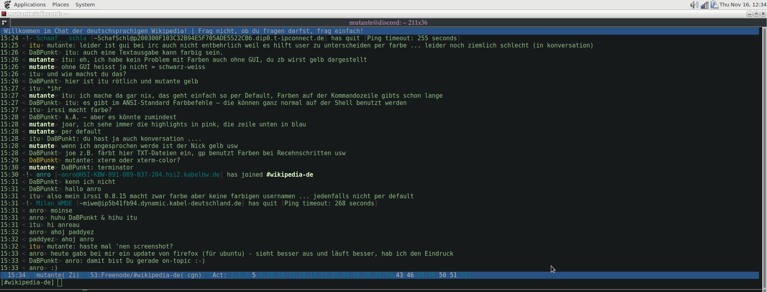The width and height of the screenshot is (767, 292).
Task: Maximize the mutante@discord terminal window
Action: 756,14
